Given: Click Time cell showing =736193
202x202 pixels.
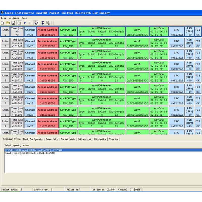Looking at the screenshot, I should coord(17,112).
